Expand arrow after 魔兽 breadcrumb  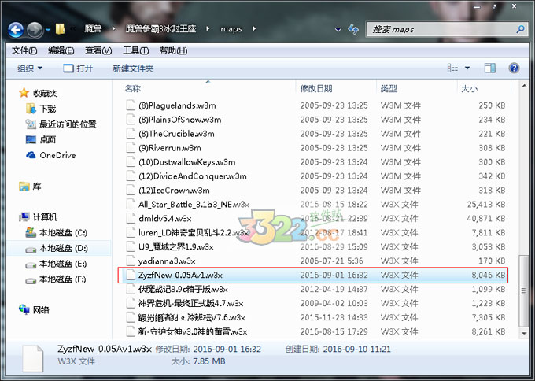(x=114, y=29)
